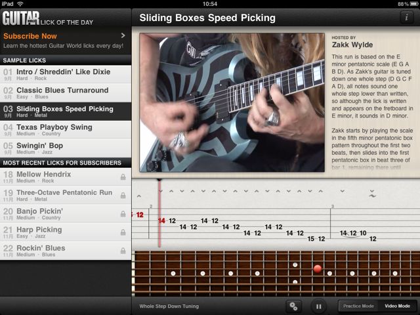This screenshot has height=315, width=420.
Task: Tap the lock icon on Three-Octave Pentatonic Run
Action: (123, 196)
